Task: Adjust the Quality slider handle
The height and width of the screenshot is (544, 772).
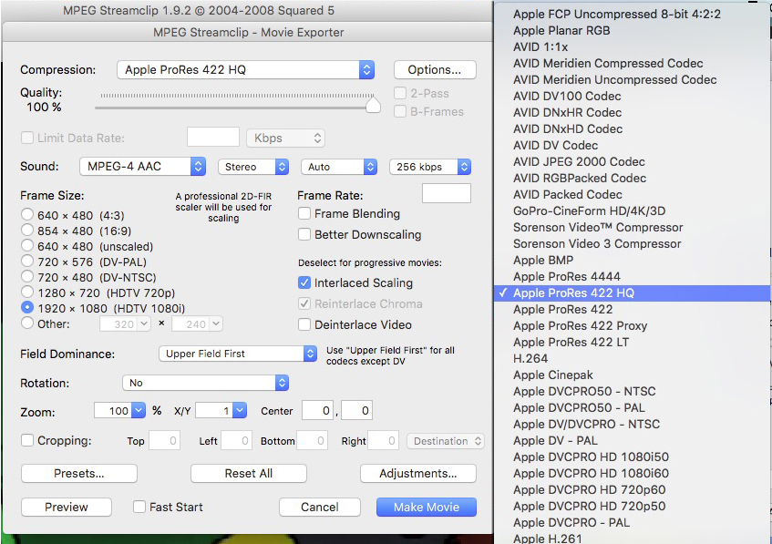Action: (x=373, y=105)
